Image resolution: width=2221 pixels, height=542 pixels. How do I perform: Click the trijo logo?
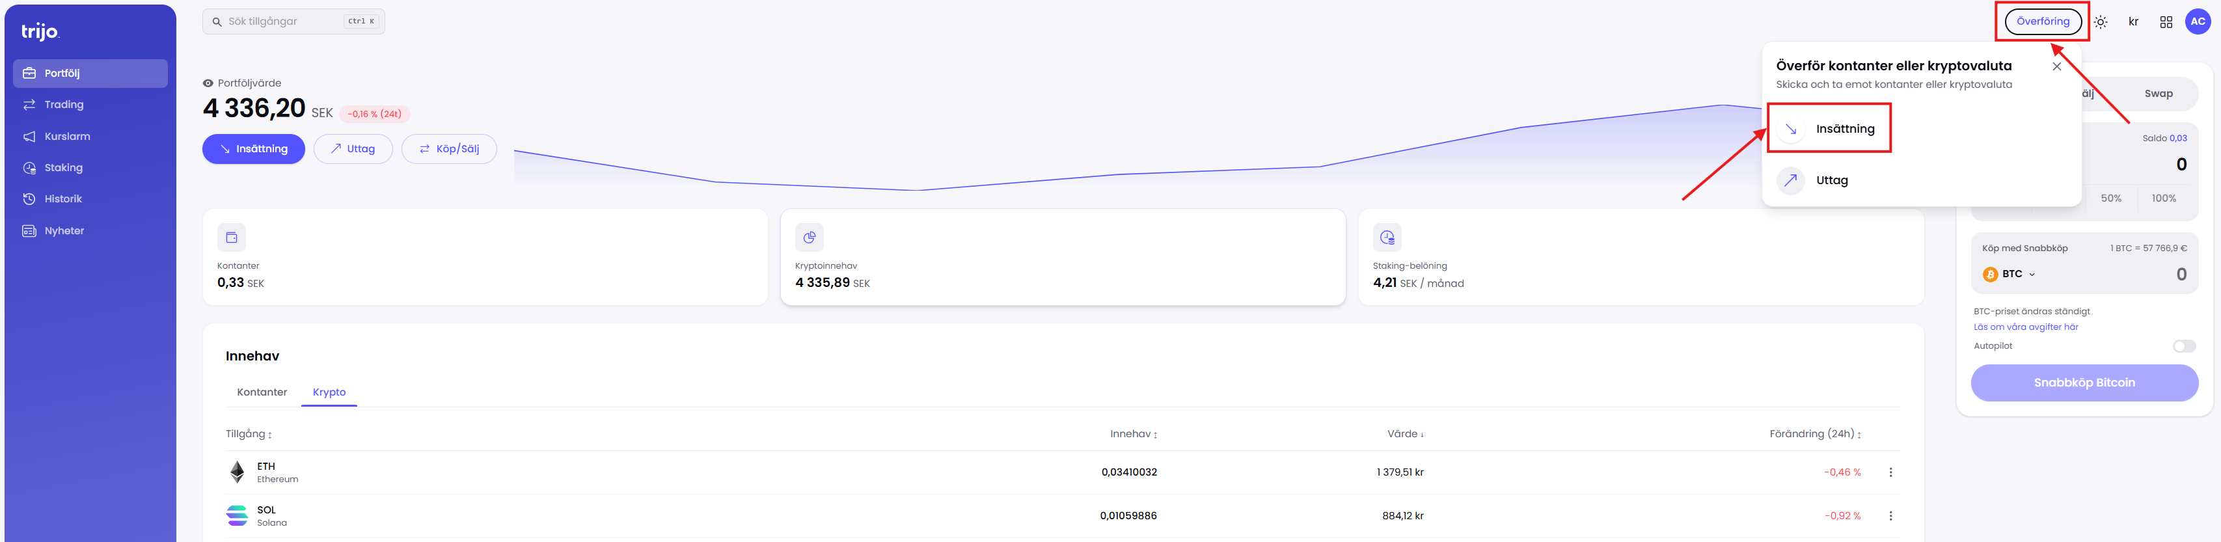(40, 32)
